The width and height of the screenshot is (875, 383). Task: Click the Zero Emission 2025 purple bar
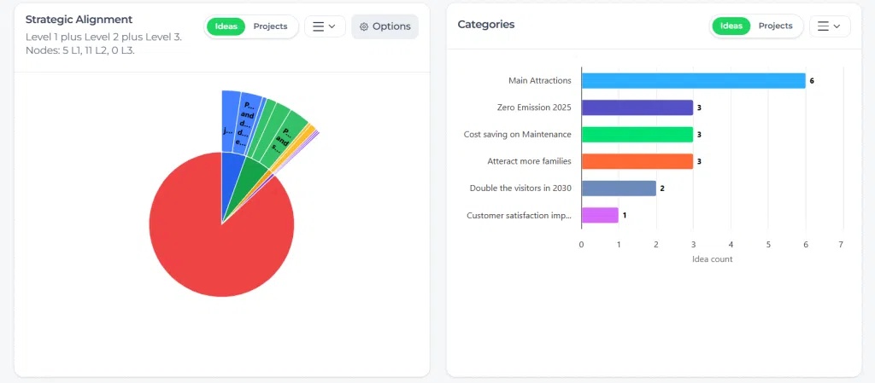click(x=637, y=107)
